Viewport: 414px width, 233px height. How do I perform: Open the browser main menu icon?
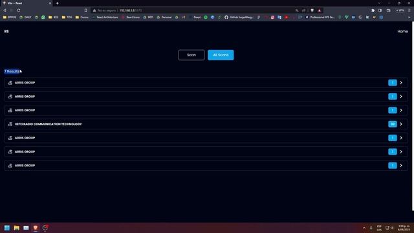coord(409,10)
